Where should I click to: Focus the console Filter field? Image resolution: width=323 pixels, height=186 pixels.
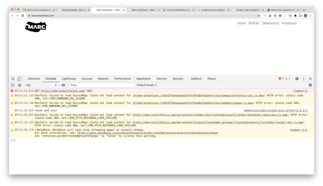pyautogui.click(x=102, y=85)
